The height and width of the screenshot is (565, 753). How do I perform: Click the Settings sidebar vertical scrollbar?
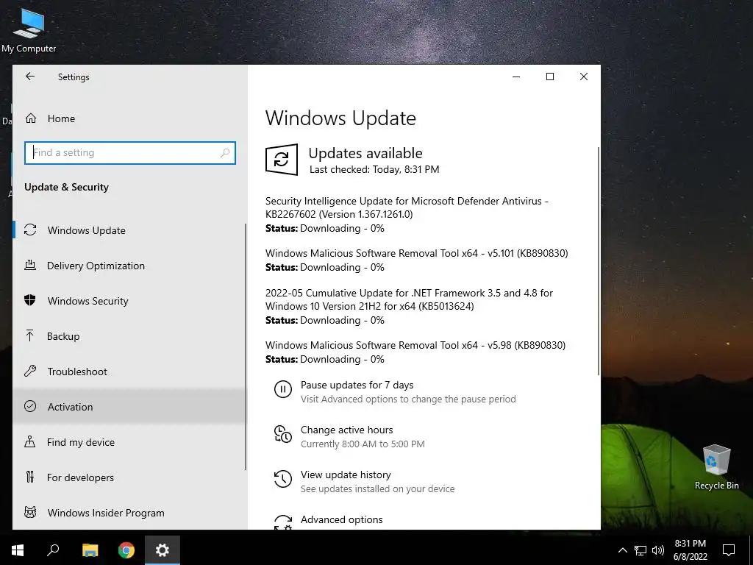point(246,347)
